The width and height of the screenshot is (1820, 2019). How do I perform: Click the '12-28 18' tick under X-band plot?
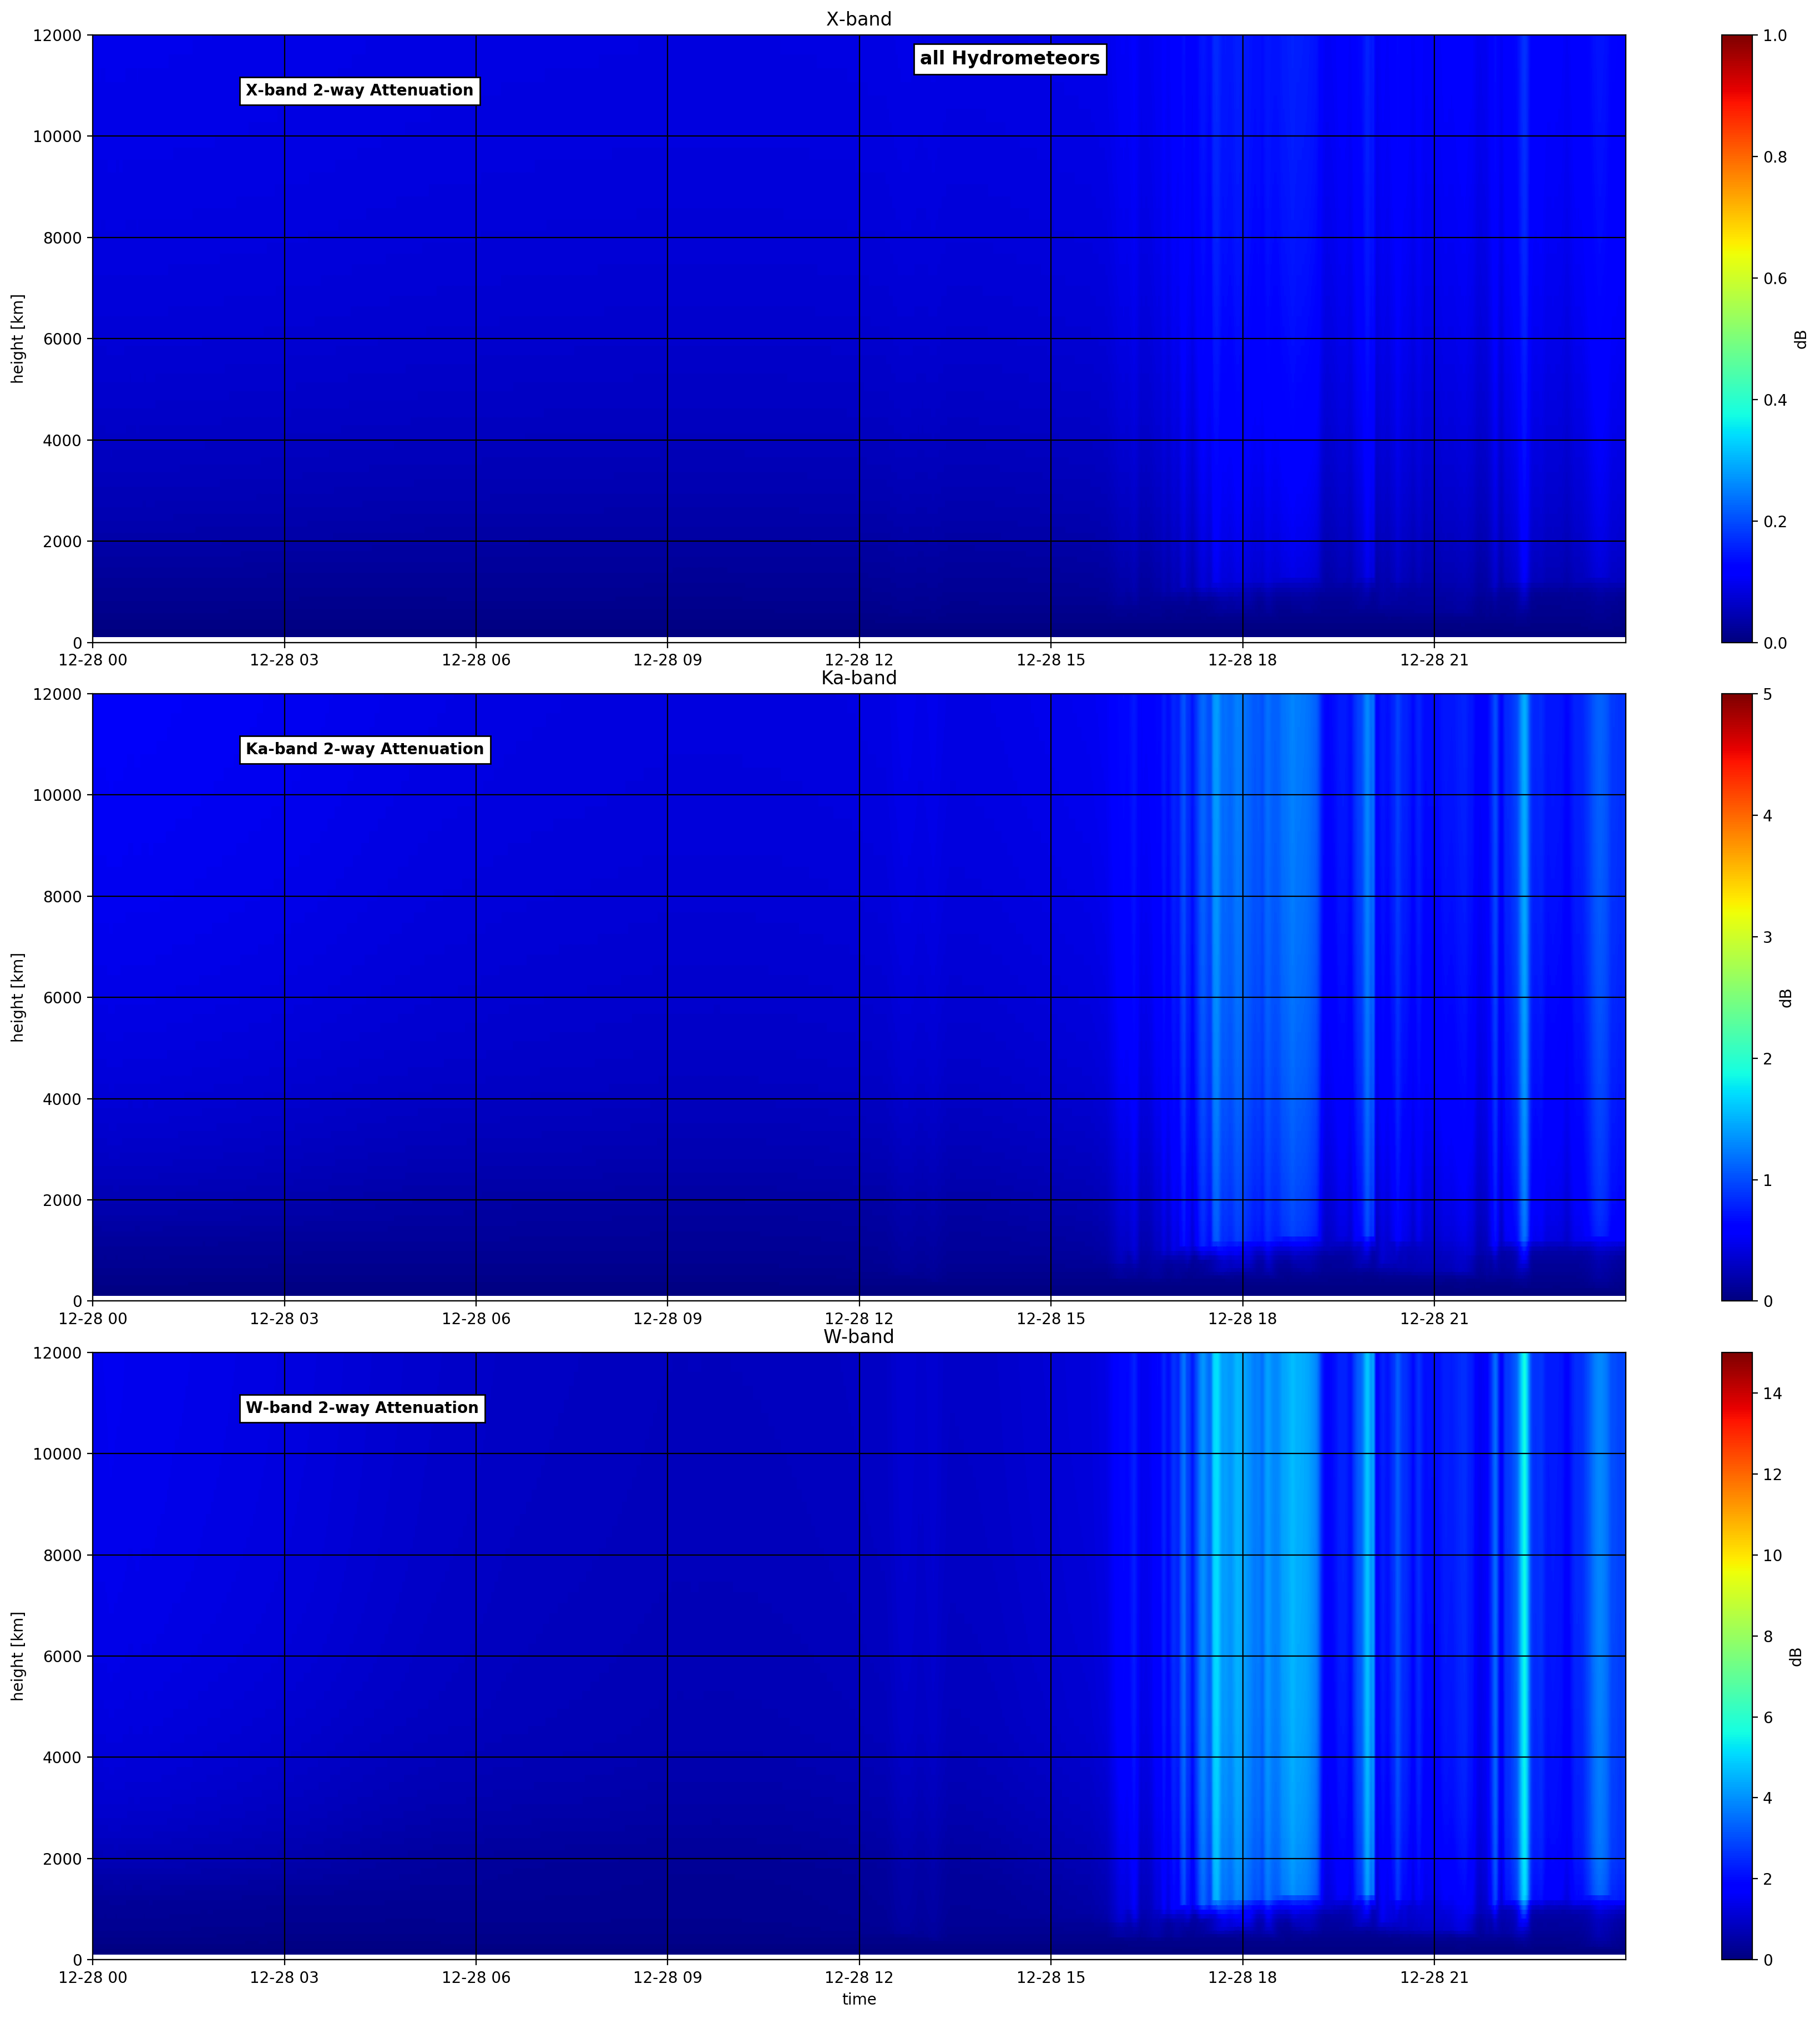(1242, 660)
